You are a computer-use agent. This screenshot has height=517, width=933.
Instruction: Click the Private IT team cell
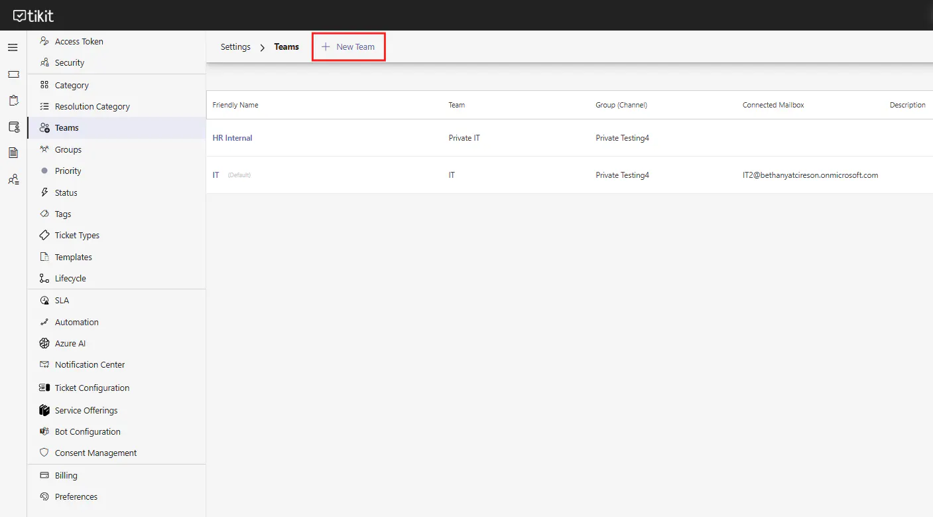(x=464, y=138)
